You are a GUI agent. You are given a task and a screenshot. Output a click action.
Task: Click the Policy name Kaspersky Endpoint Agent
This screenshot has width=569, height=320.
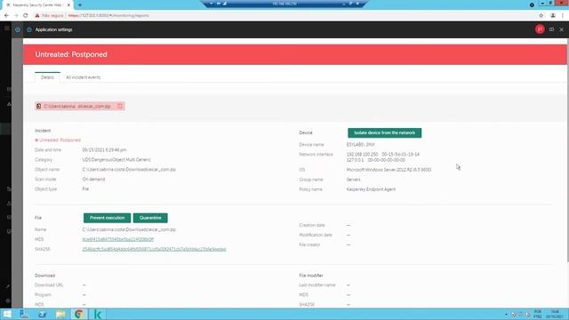click(371, 189)
